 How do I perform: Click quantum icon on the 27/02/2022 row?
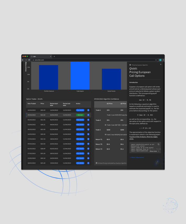point(88,153)
